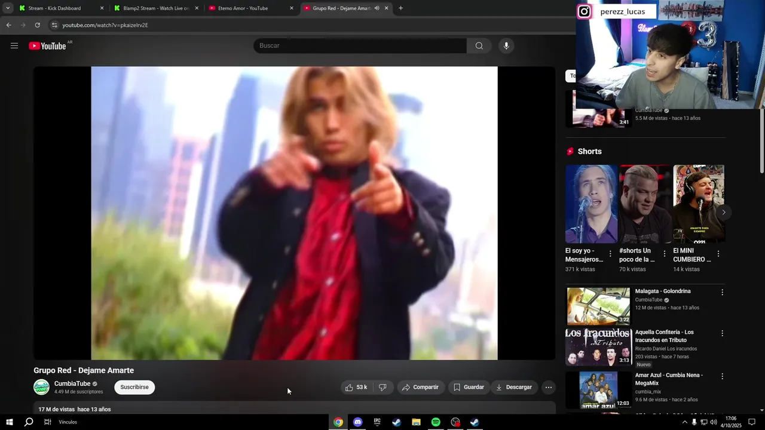The height and width of the screenshot is (430, 765).
Task: Click inside the Buscar search field
Action: tap(360, 46)
